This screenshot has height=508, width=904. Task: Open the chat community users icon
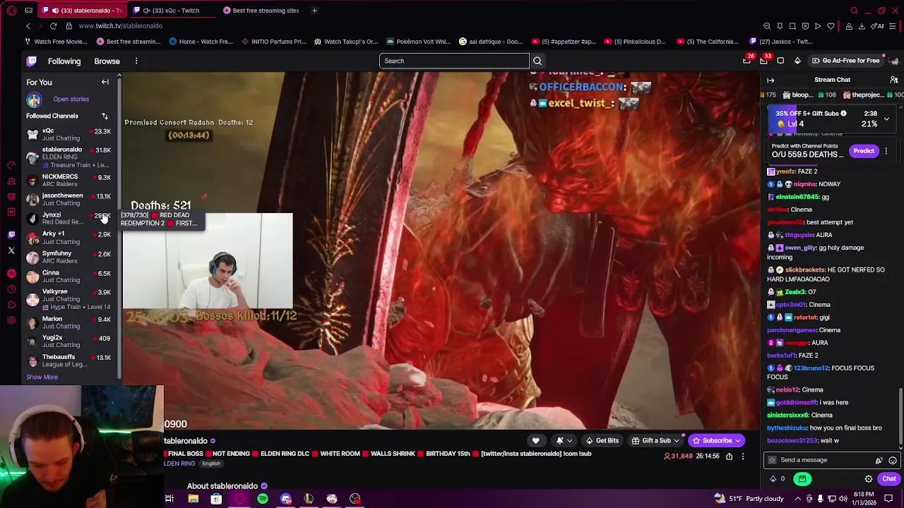click(894, 80)
